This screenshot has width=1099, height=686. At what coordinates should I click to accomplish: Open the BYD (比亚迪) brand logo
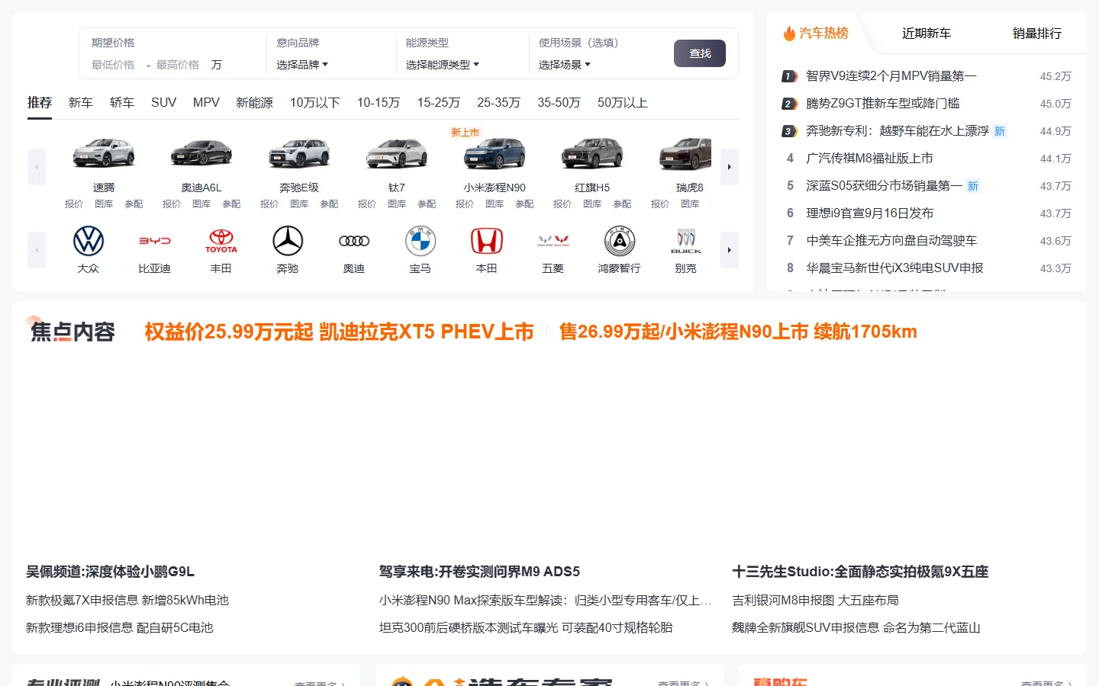[x=155, y=242]
